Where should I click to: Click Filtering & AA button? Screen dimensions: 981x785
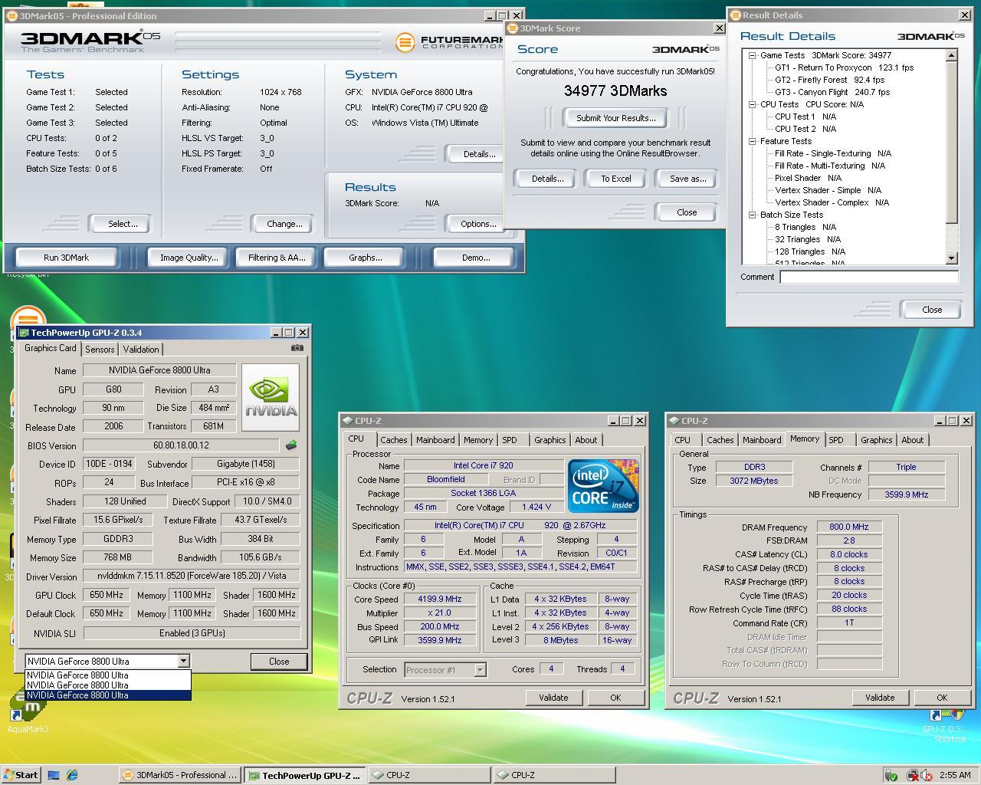(x=277, y=258)
